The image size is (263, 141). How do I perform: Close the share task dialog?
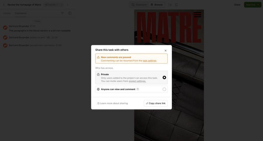(165, 51)
